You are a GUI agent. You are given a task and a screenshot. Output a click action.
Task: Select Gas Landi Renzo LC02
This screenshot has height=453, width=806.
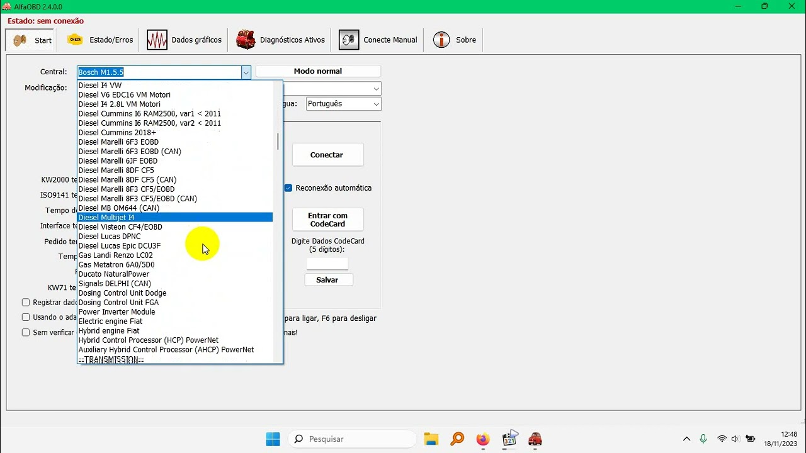click(x=175, y=255)
